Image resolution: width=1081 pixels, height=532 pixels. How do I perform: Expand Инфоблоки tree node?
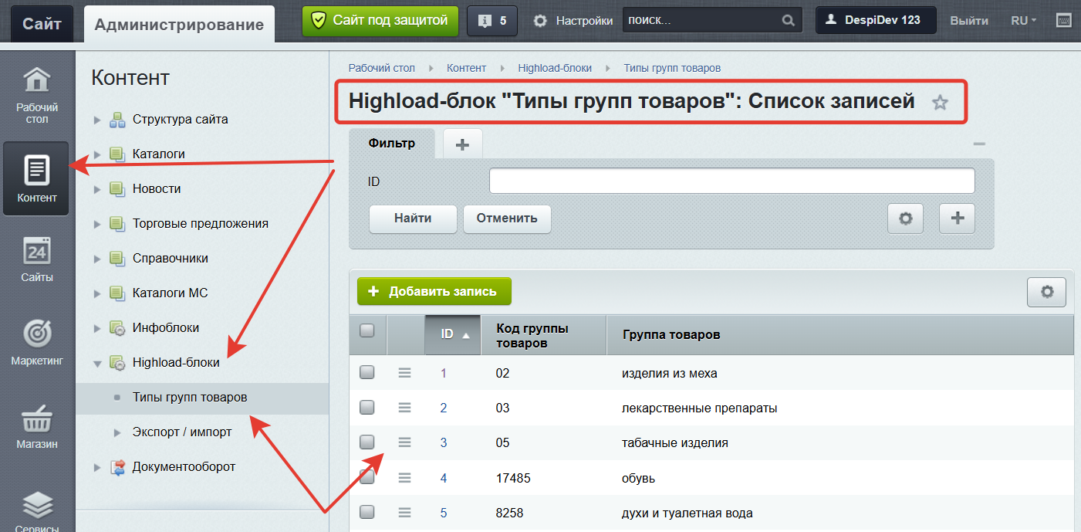[x=97, y=328]
